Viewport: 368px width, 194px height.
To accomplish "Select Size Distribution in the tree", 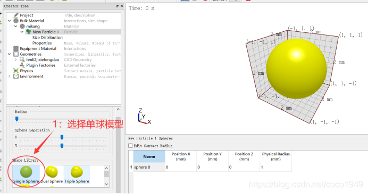I will [47, 38].
